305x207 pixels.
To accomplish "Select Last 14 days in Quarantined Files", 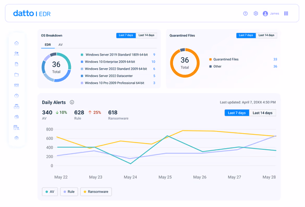I will [266, 35].
